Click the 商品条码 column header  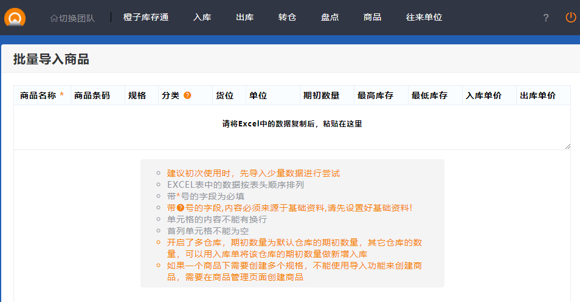point(92,95)
